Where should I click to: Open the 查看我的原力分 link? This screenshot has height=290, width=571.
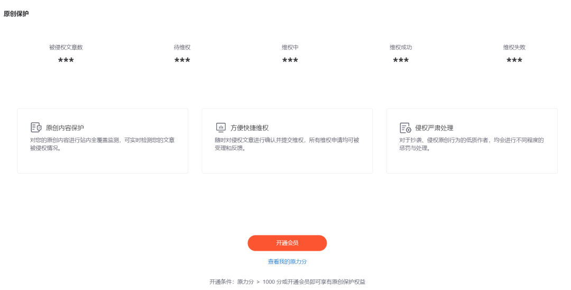tap(287, 261)
